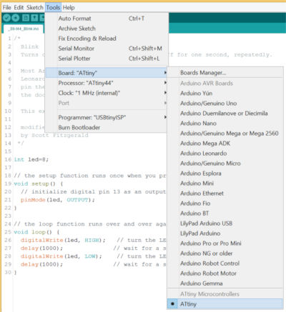This screenshot has width=286, height=312.
Task: Open the Sketch menu
Action: (35, 8)
